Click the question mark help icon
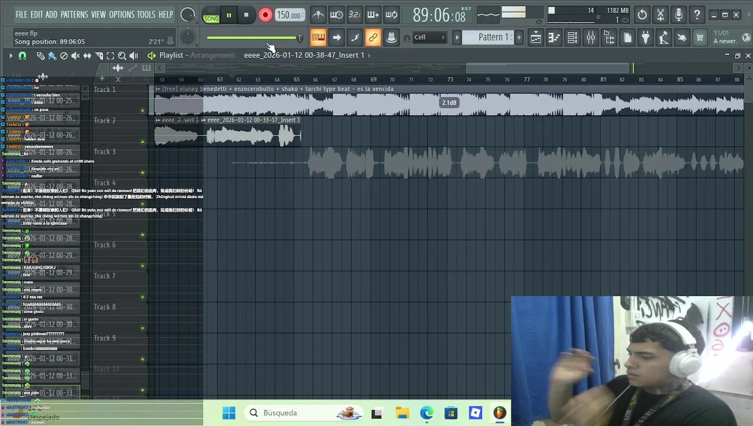 pyautogui.click(x=697, y=15)
